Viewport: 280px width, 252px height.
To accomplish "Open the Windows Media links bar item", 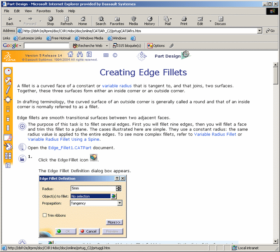I will pyautogui.click(x=89, y=38).
